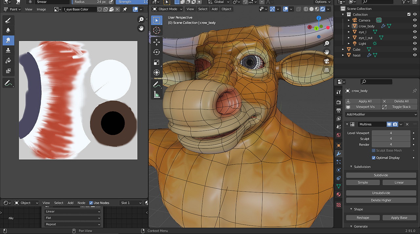The height and width of the screenshot is (234, 420).
Task: Click the 3D Cursor tool
Action: pos(157,30)
